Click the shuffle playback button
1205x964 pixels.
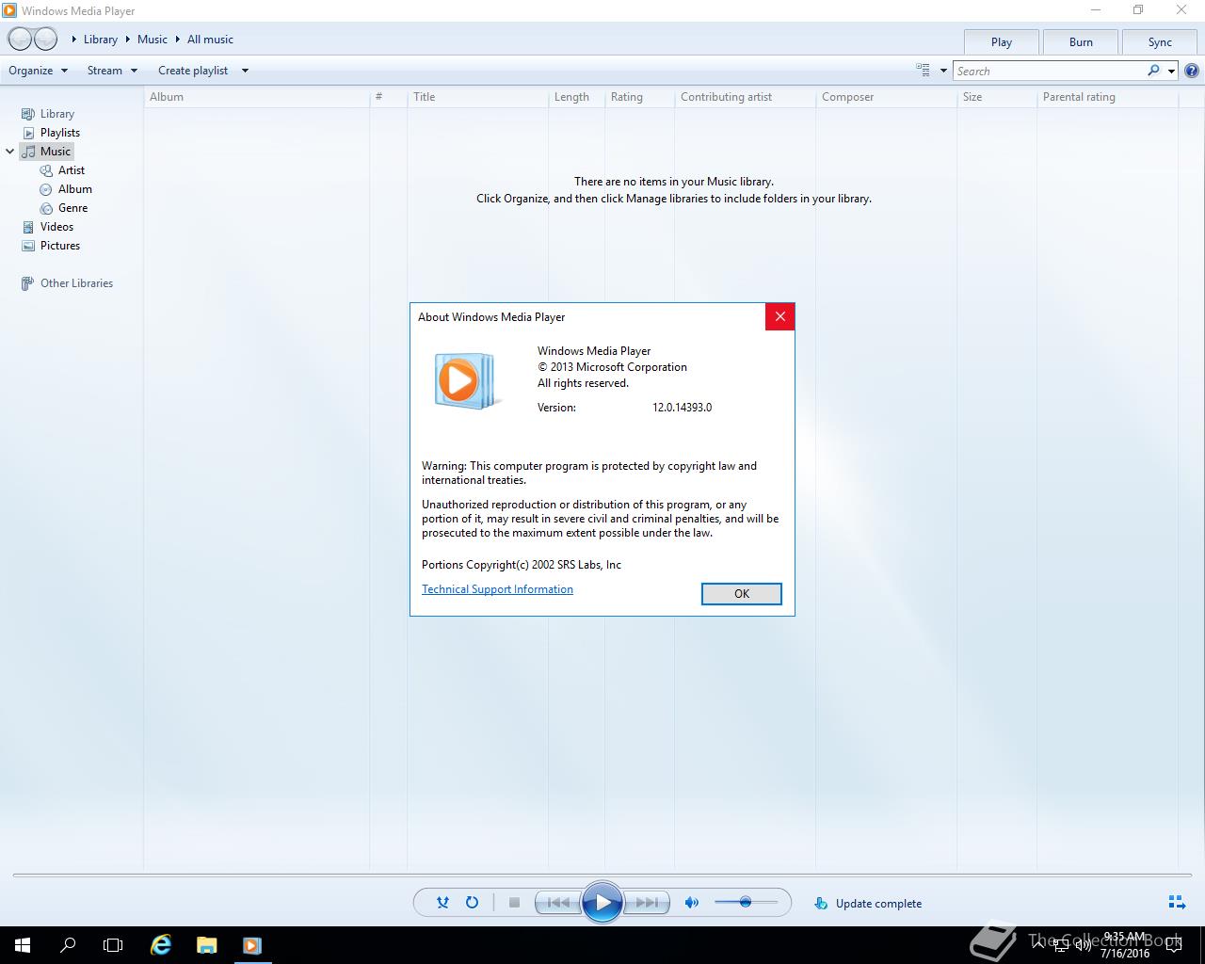pos(442,902)
